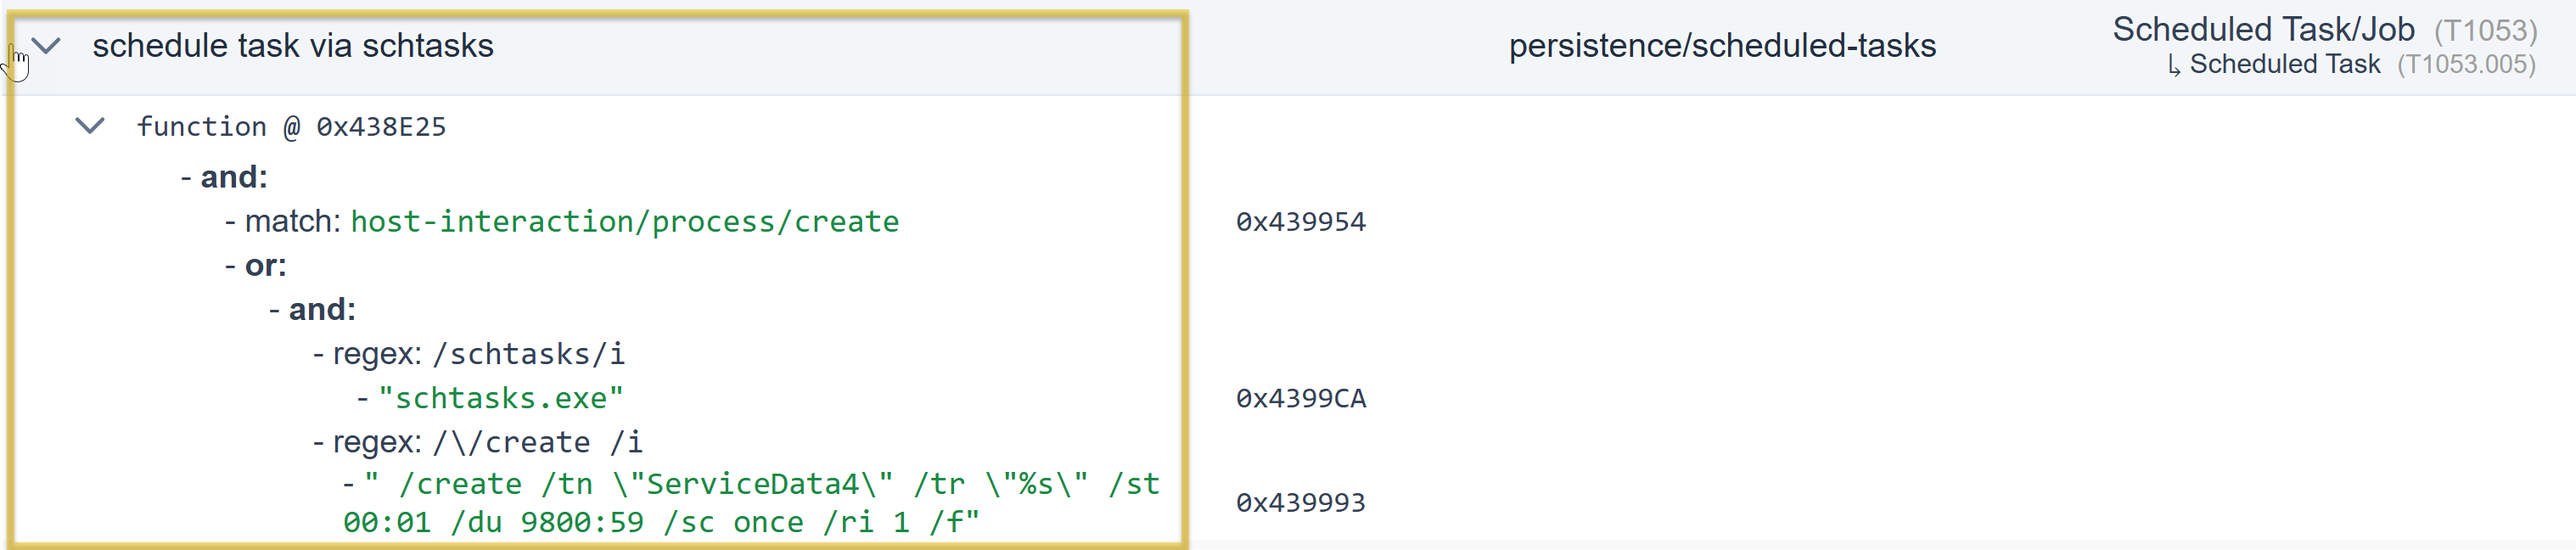Click the persistence/scheduled-tasks namespace
Image resolution: width=2576 pixels, height=550 pixels.
(x=1722, y=46)
